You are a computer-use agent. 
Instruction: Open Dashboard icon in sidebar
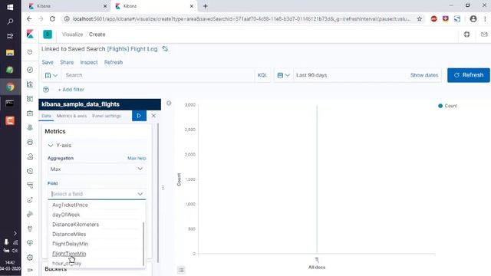30,99
